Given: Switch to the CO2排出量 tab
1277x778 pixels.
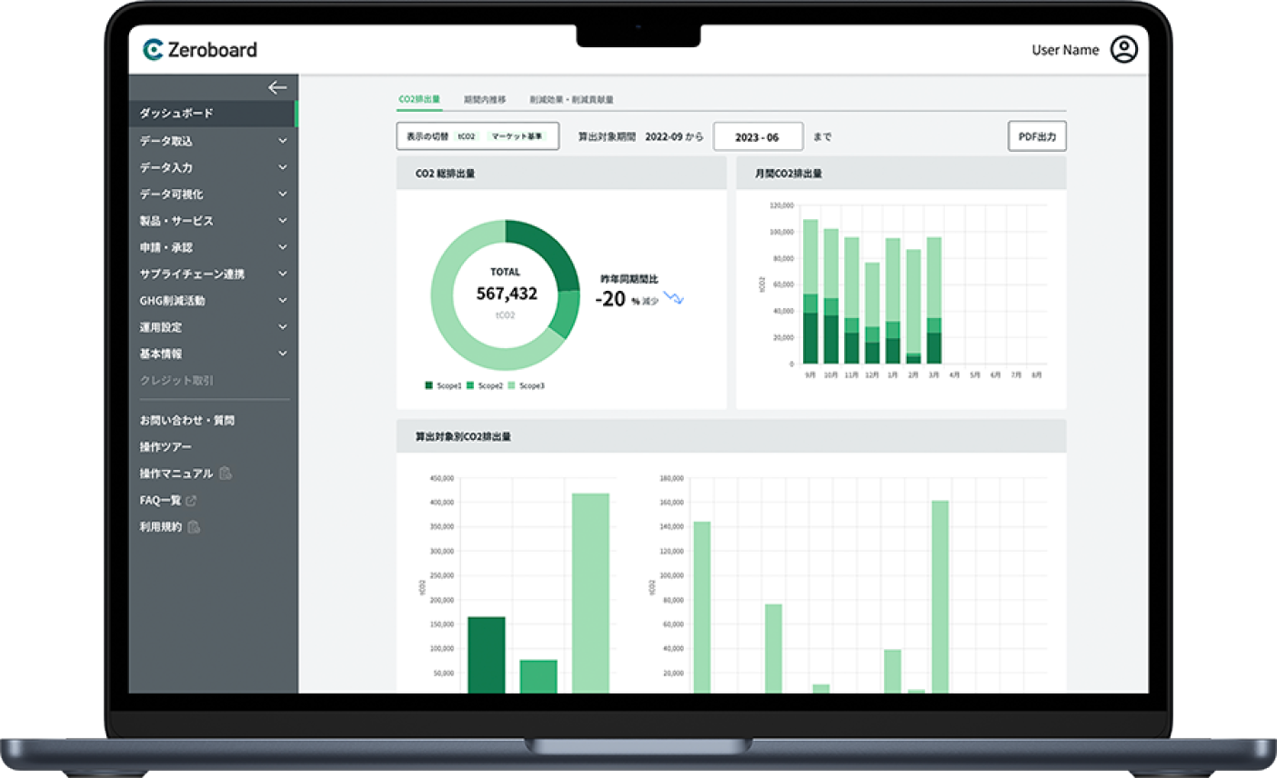Looking at the screenshot, I should (419, 99).
